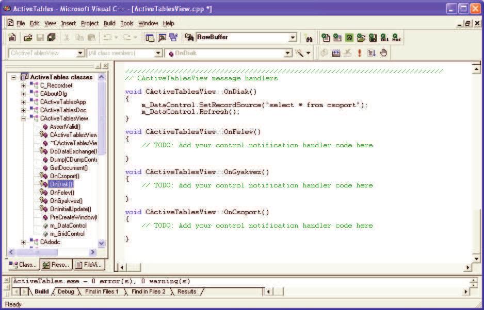
Task: Click the WizardBar actions wand icon
Action: [x=299, y=53]
